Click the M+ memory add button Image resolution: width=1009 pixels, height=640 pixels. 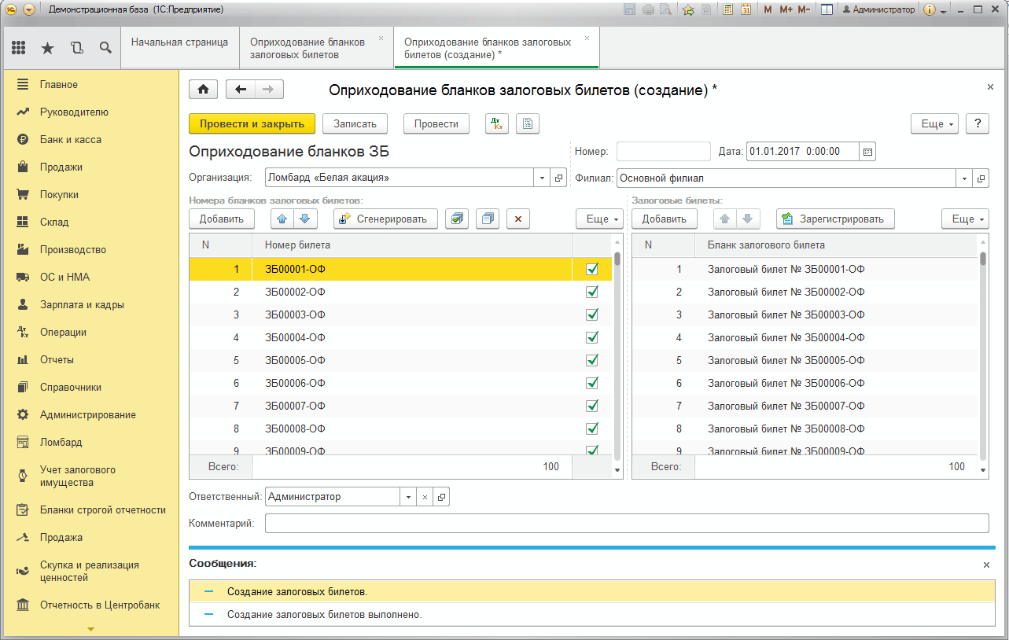coord(786,9)
